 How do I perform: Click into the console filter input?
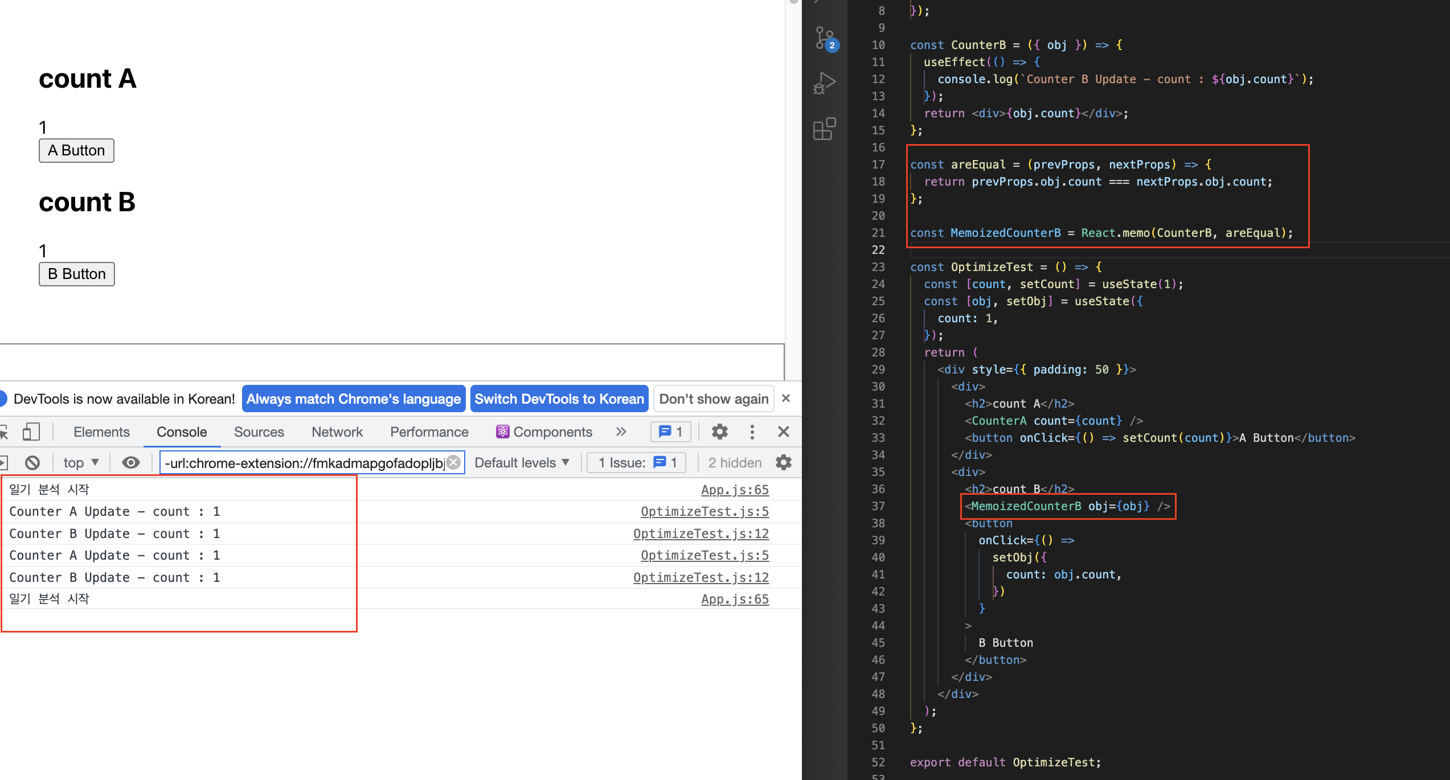point(302,463)
